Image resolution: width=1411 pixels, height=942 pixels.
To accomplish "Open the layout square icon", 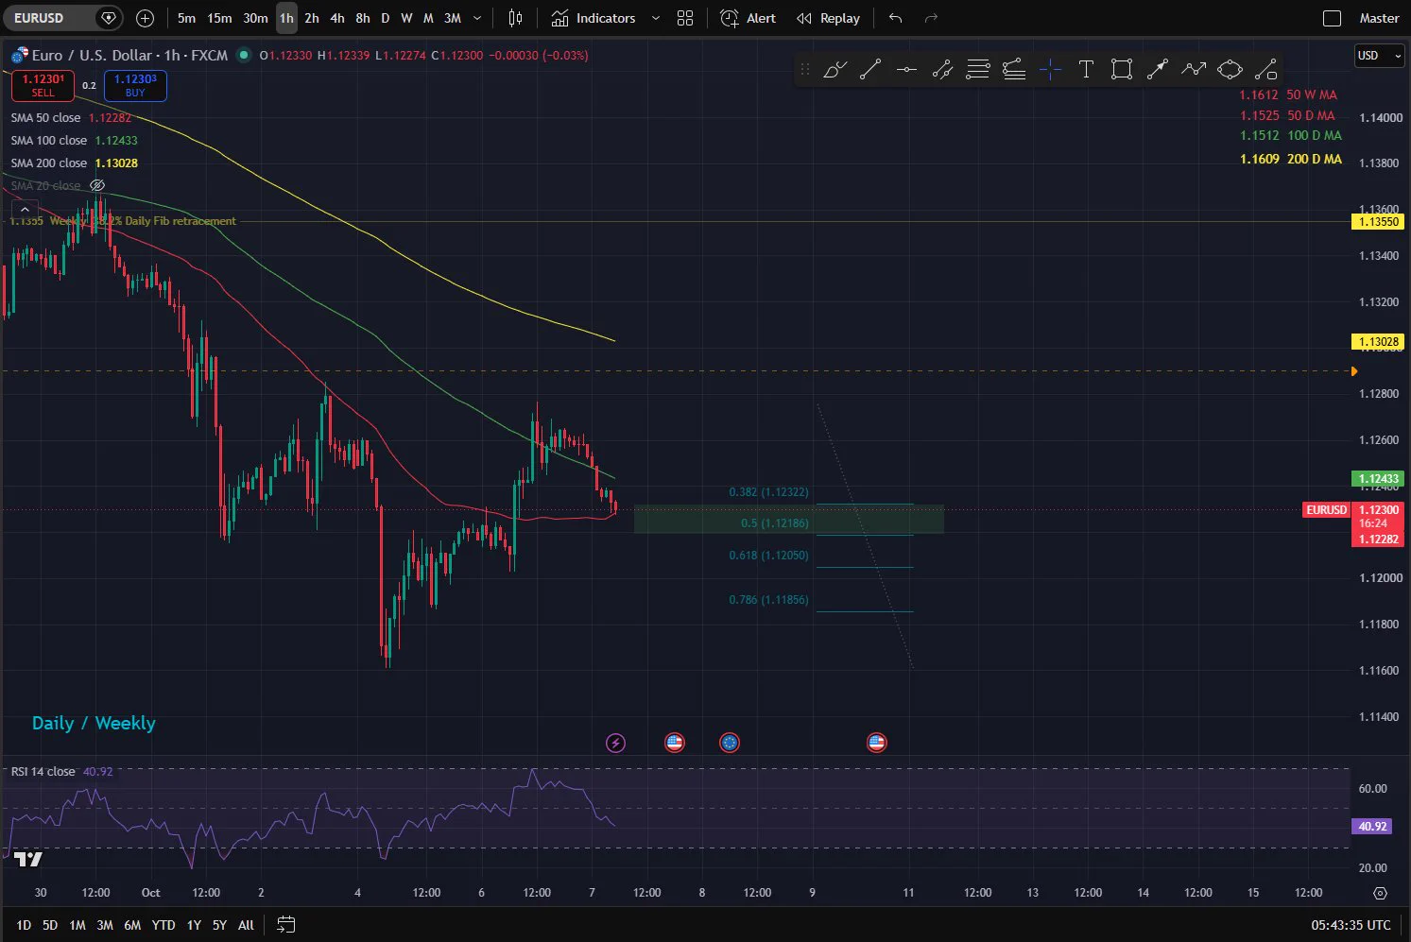I will coord(1332,18).
